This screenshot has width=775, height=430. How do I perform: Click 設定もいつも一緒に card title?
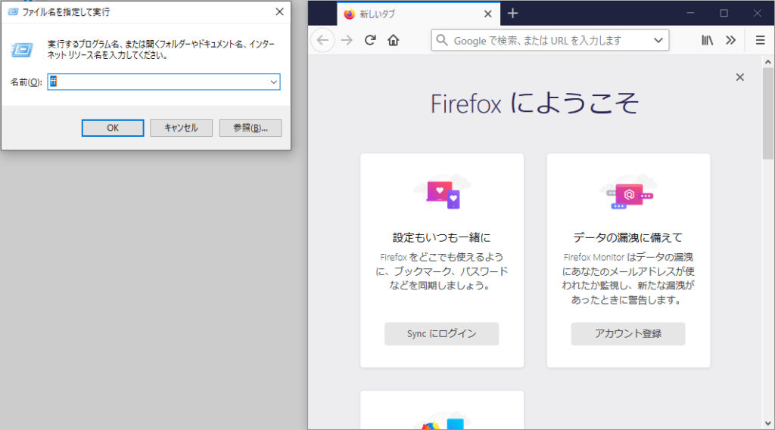pos(441,237)
